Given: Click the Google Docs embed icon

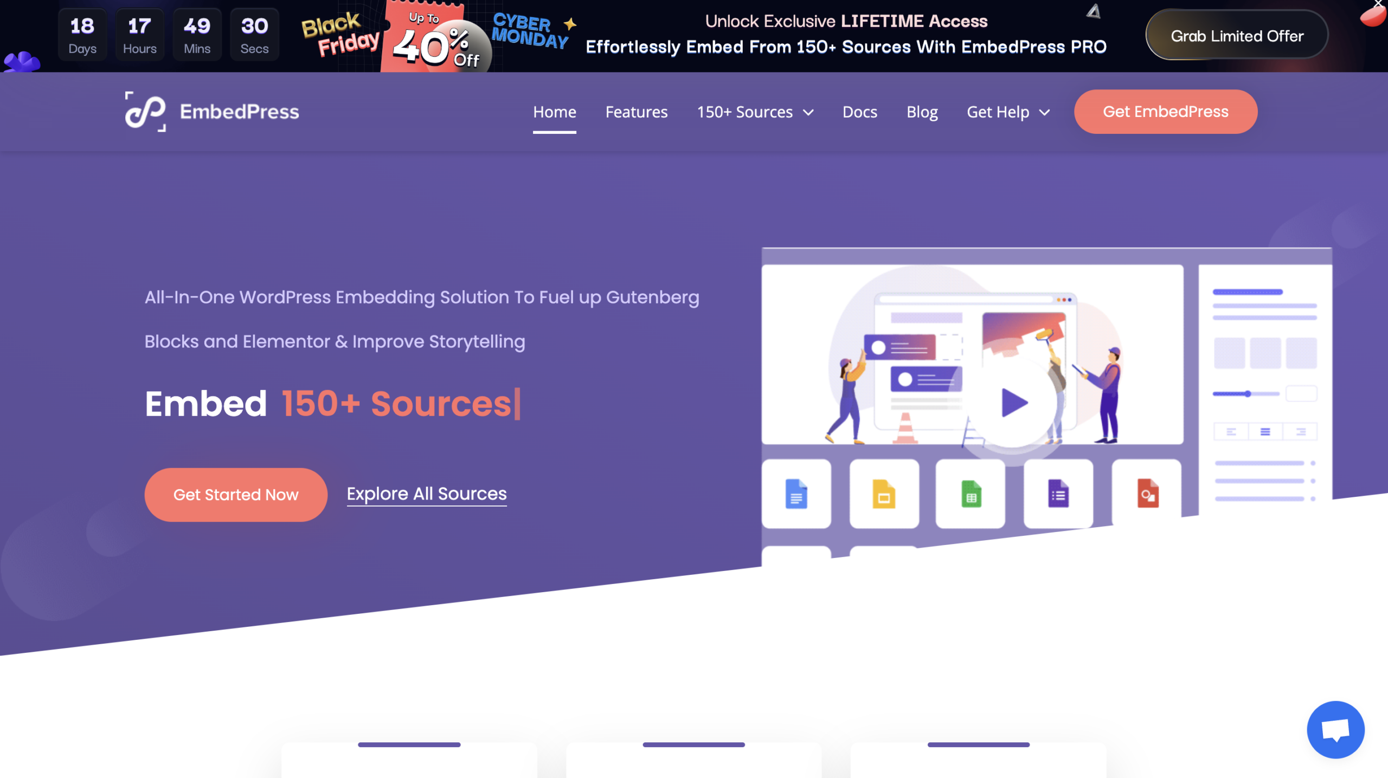Looking at the screenshot, I should [x=795, y=493].
